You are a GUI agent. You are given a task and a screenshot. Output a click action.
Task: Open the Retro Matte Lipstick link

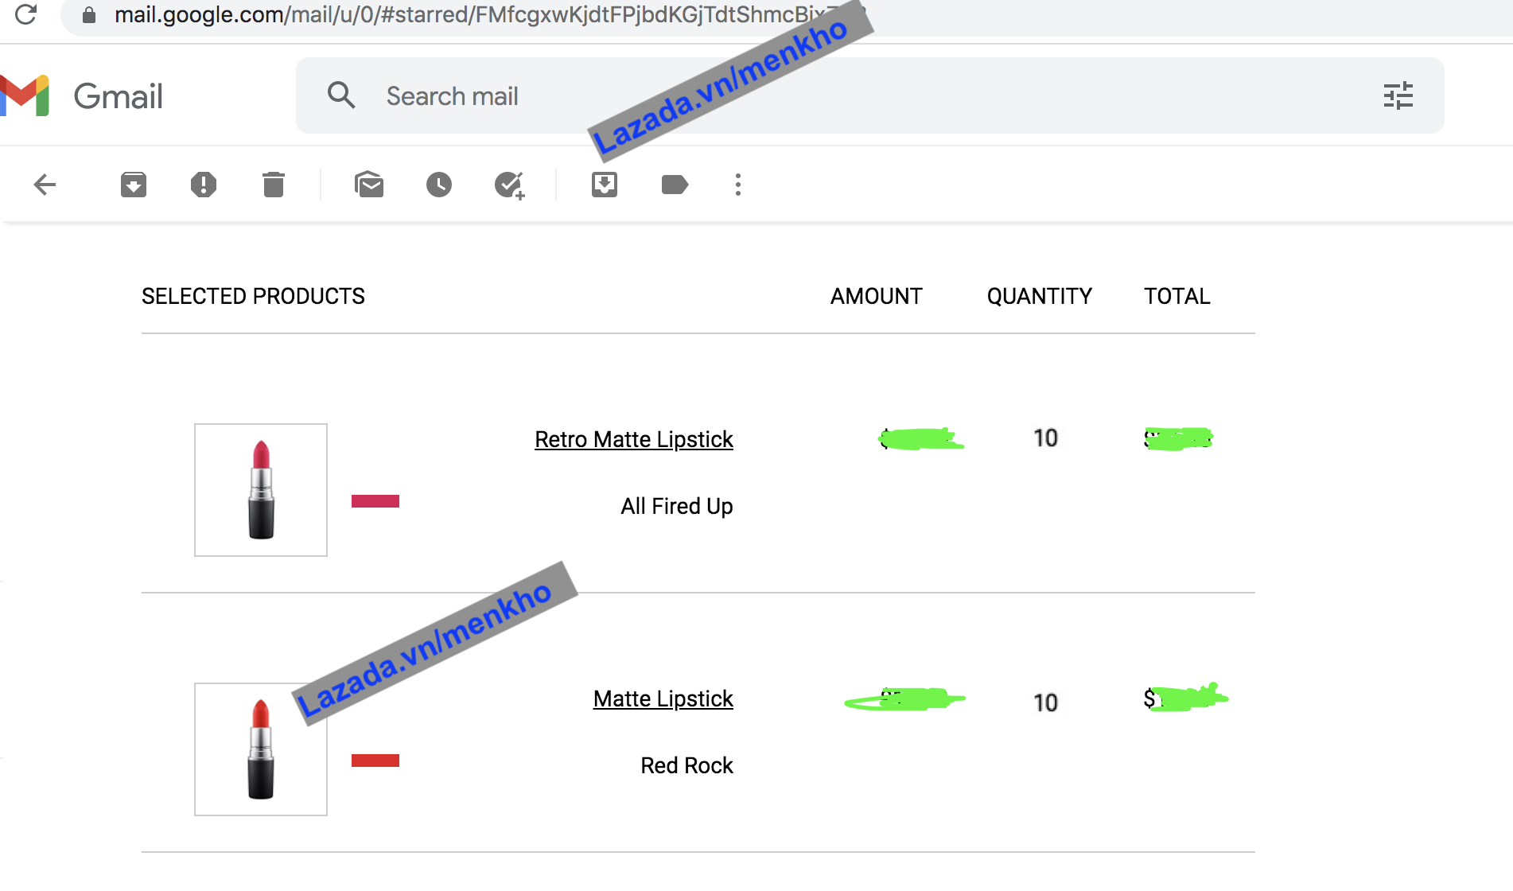[x=634, y=439]
